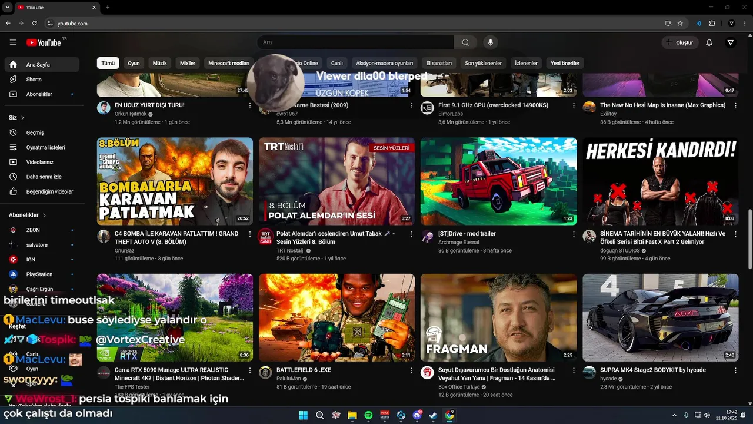The image size is (753, 424).
Task: Open more options for BATTLEFIELD 6 video
Action: (412, 370)
